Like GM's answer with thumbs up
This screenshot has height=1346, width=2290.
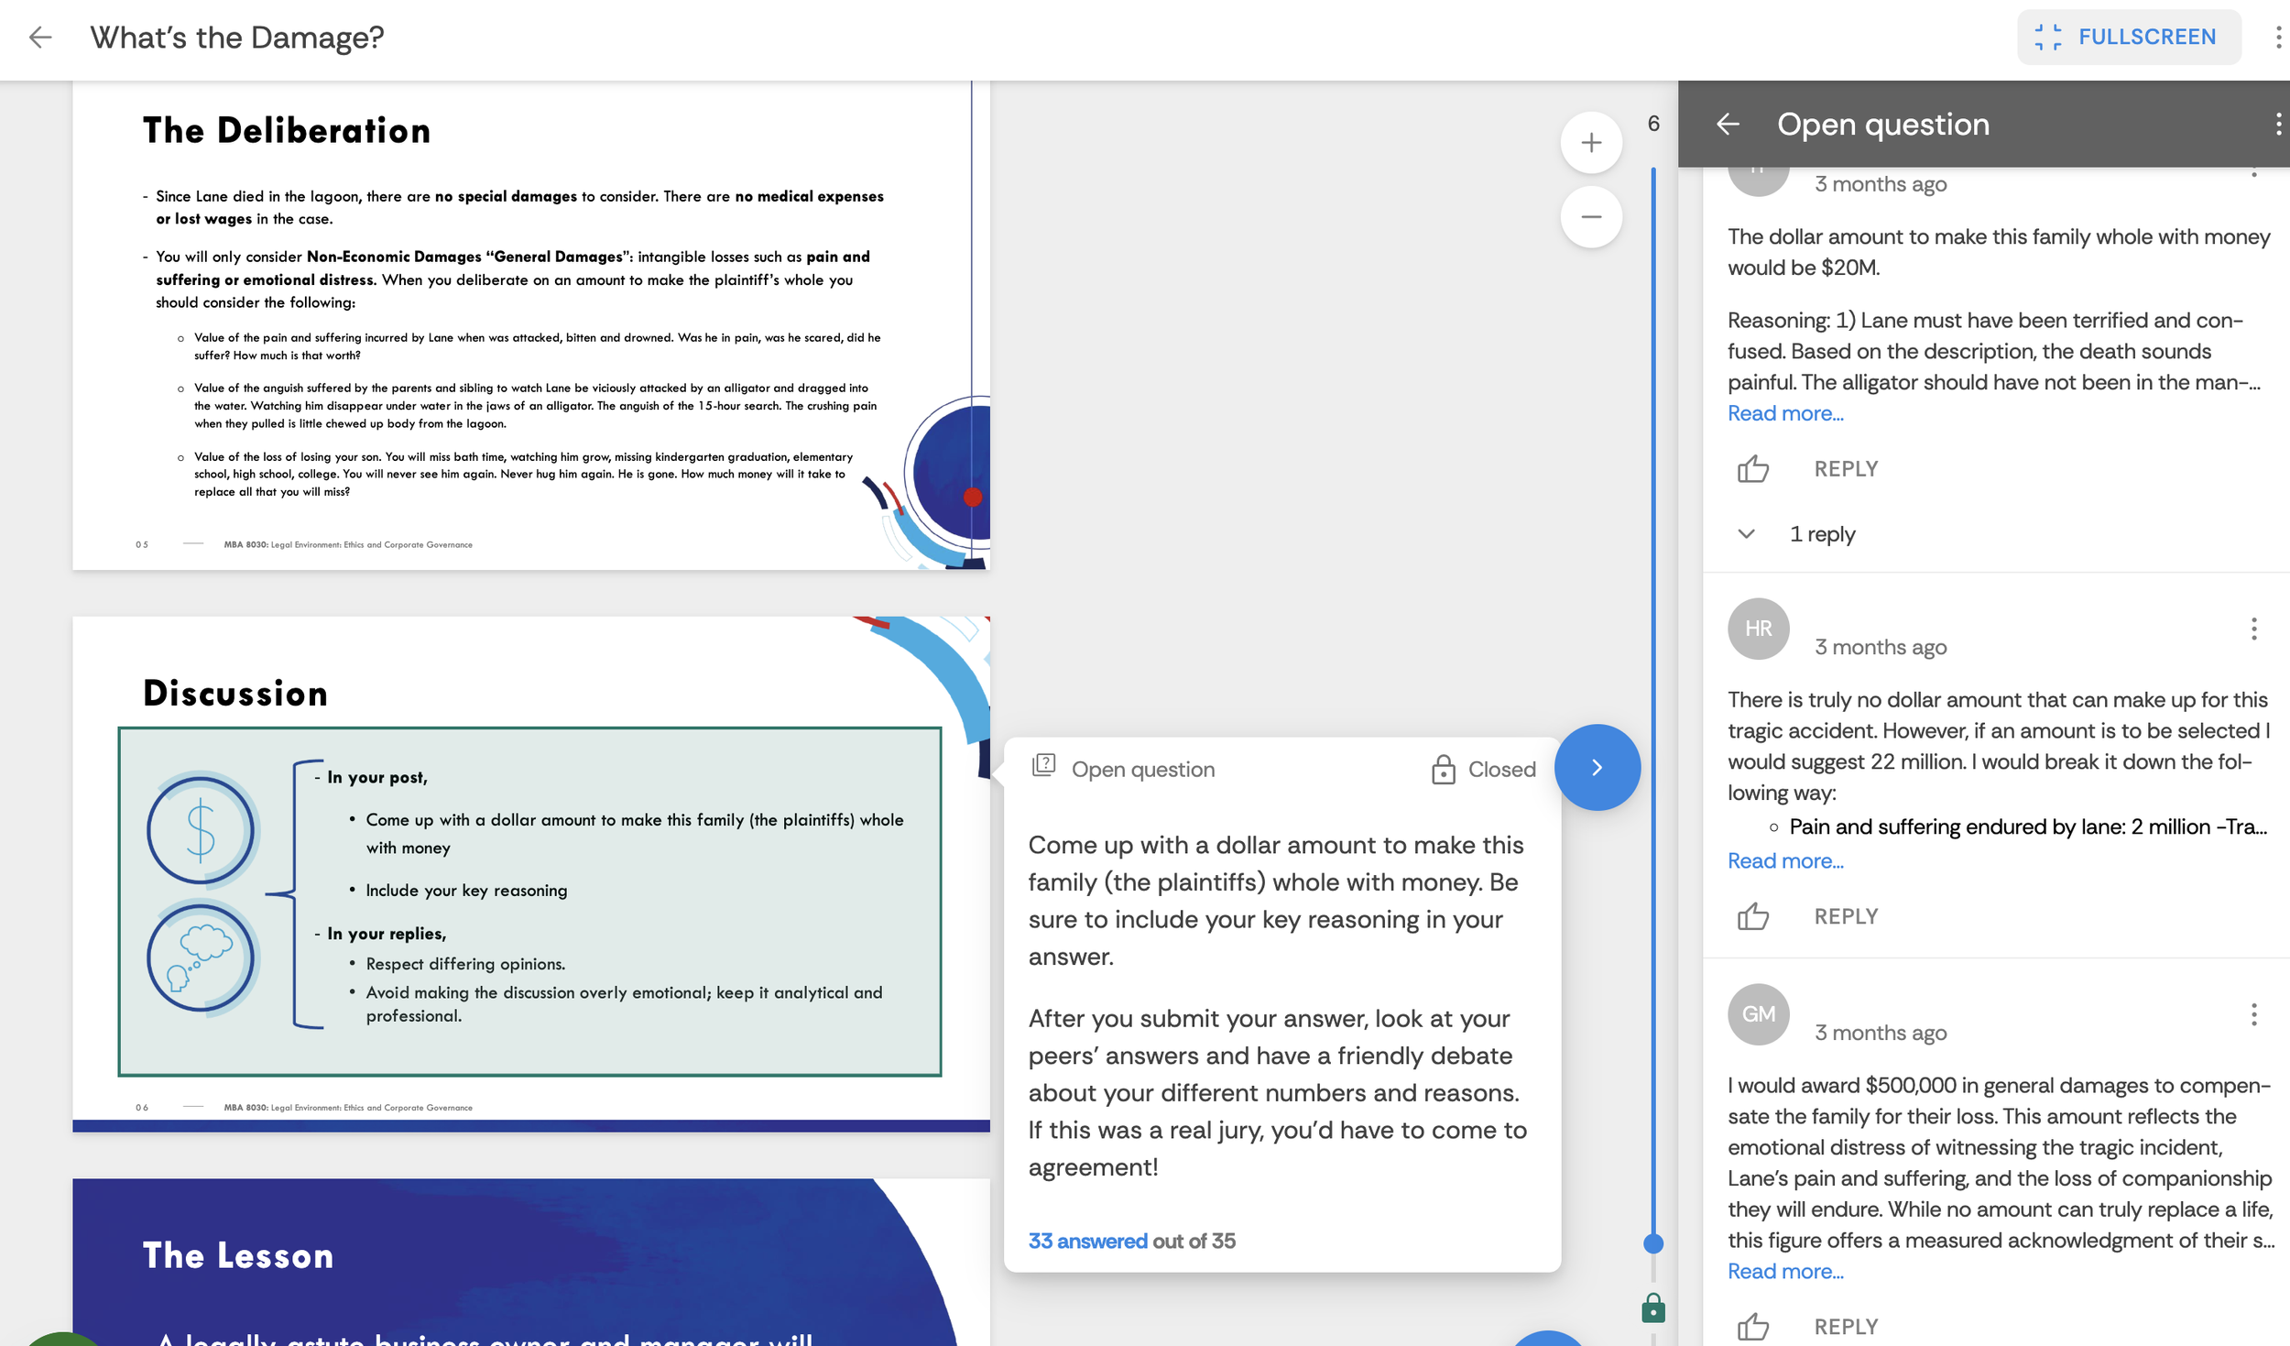click(1752, 1326)
